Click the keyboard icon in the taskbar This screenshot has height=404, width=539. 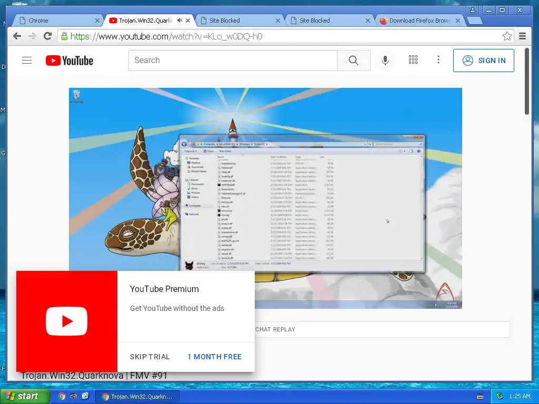click(480, 397)
